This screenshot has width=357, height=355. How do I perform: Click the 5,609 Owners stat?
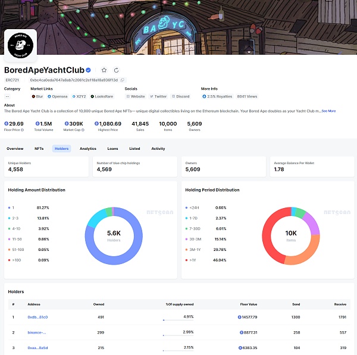pos(195,126)
